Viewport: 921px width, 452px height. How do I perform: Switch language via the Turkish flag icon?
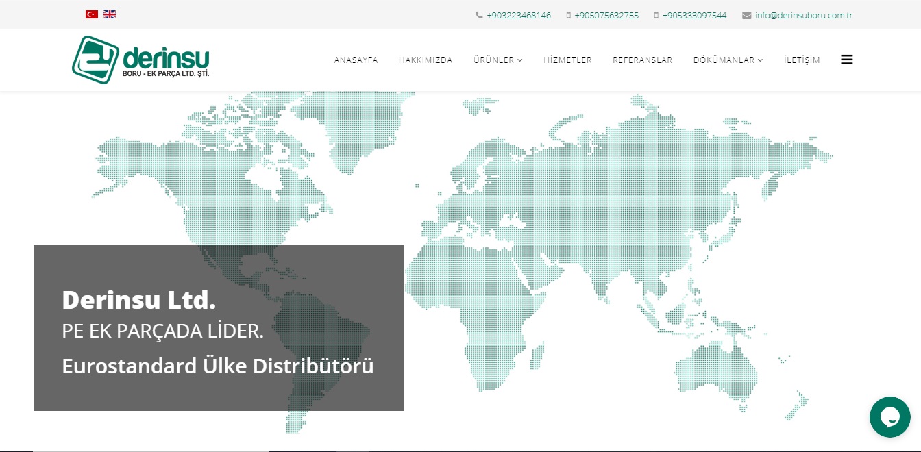point(91,14)
